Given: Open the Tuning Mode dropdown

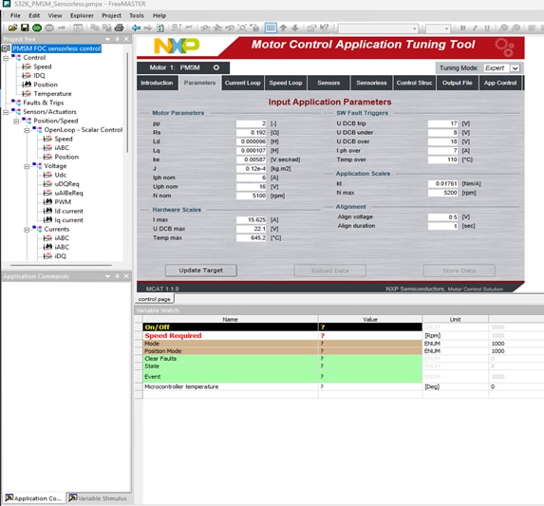Looking at the screenshot, I should (x=516, y=68).
